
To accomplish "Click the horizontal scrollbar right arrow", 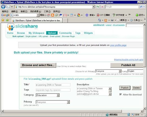I will coord(142,111).
